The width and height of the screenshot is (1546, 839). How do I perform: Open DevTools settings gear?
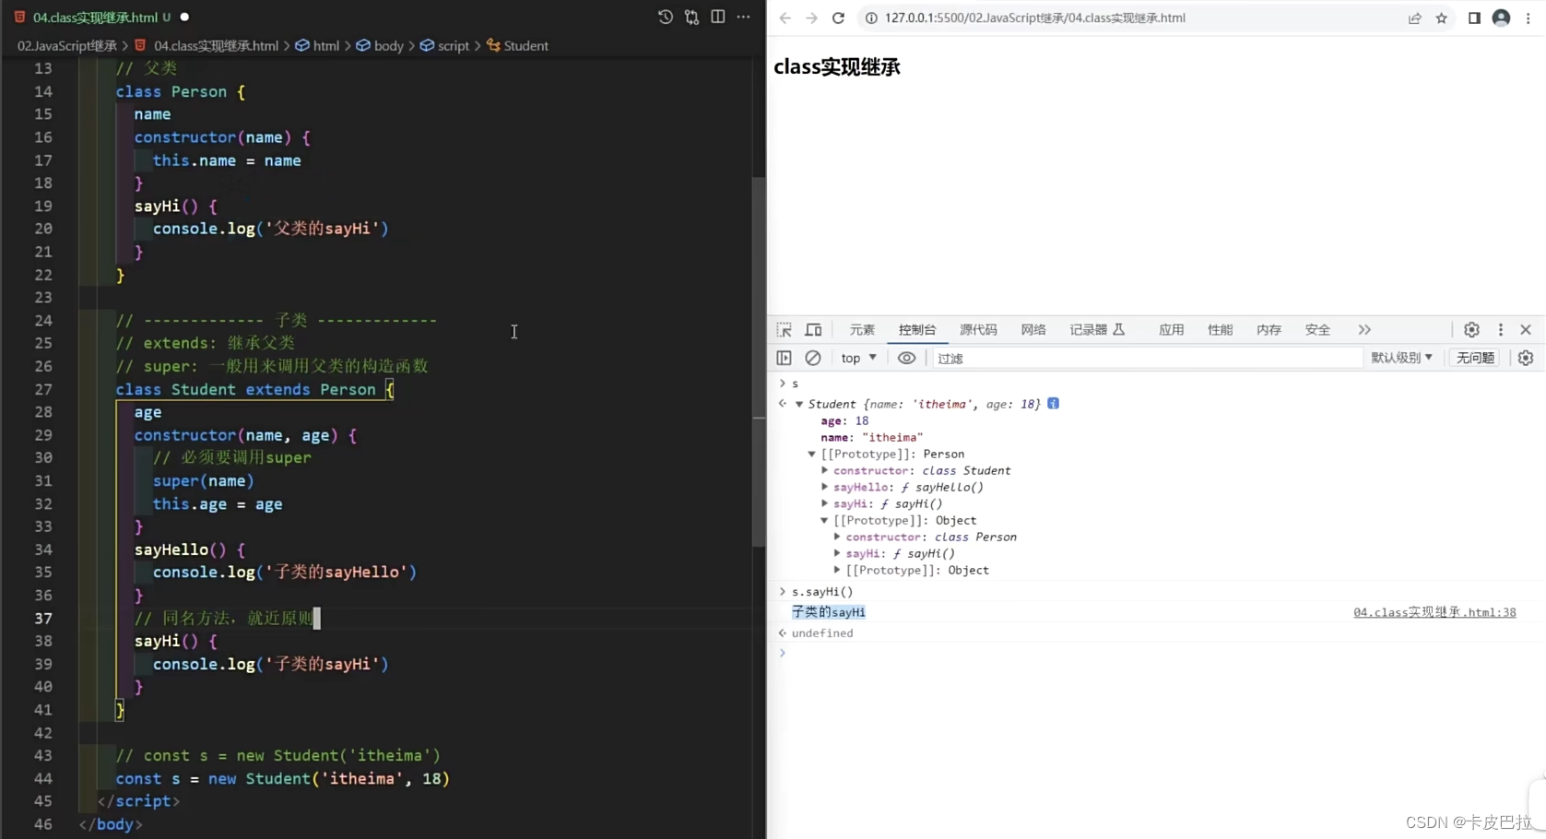(1471, 329)
